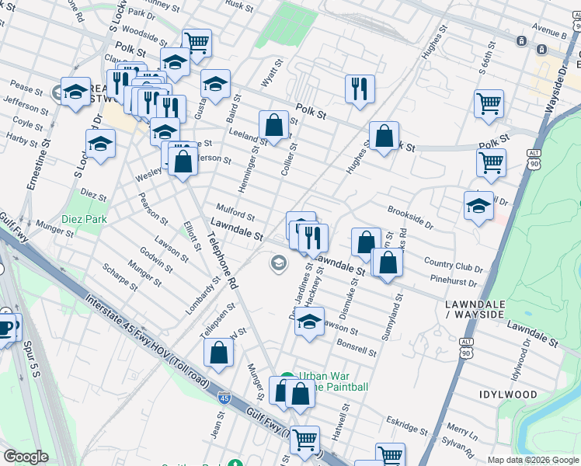Select the Scharpe St label
581x466 pixels.
point(120,277)
